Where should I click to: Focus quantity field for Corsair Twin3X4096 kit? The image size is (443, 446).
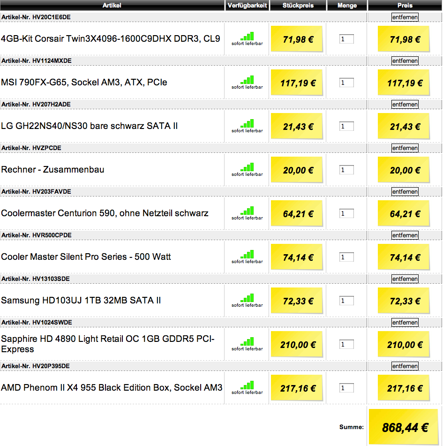pos(346,39)
